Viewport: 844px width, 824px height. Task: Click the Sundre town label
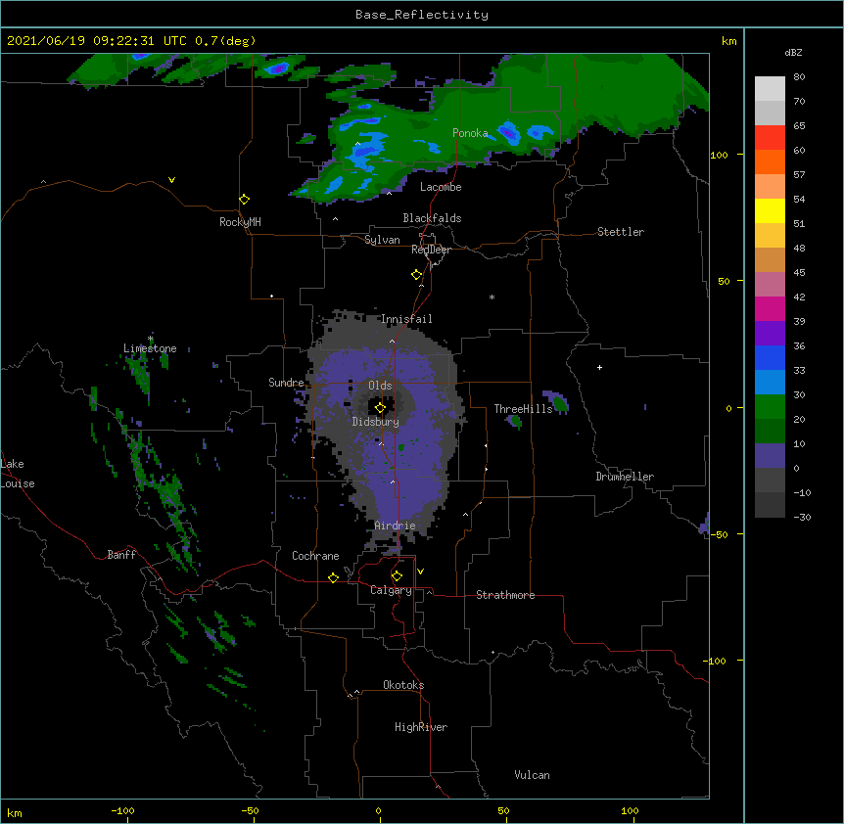click(x=286, y=383)
